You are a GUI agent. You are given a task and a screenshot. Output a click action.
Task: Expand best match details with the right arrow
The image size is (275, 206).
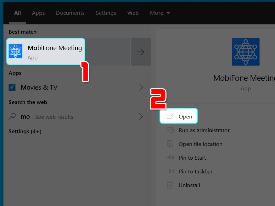click(141, 52)
